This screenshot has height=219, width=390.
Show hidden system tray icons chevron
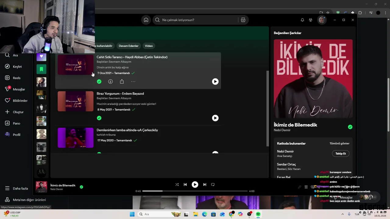point(342,214)
